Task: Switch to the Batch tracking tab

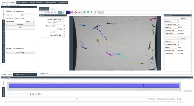Action: click(22, 2)
